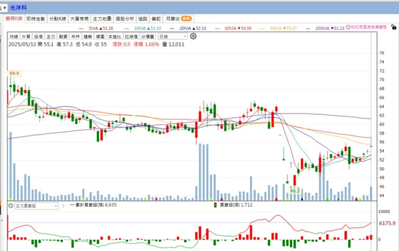The image size is (399, 251).
Task: Switch to the 籌碼K線 tab
Action: point(14,18)
